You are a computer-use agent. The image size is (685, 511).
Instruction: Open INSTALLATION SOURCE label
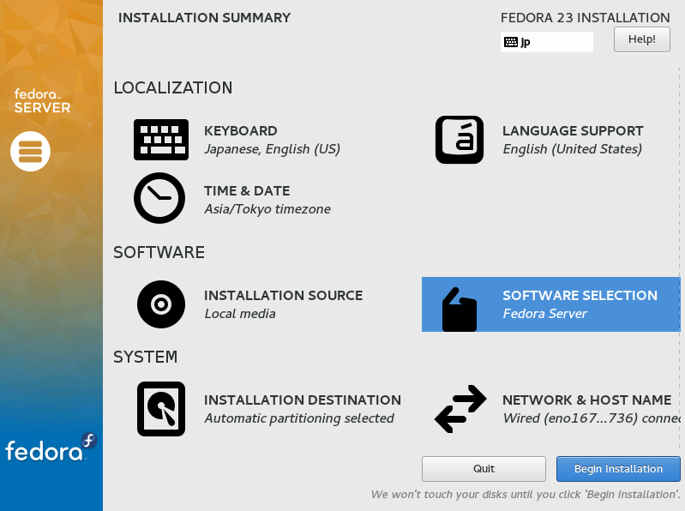point(283,295)
